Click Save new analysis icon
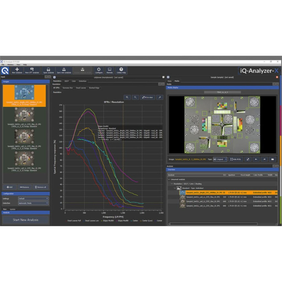The image size is (282, 282). (64, 70)
